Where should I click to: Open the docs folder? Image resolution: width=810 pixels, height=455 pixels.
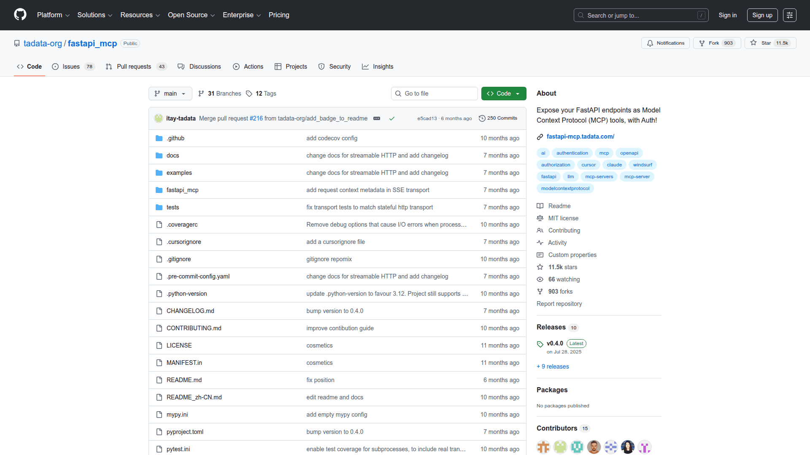point(173,155)
